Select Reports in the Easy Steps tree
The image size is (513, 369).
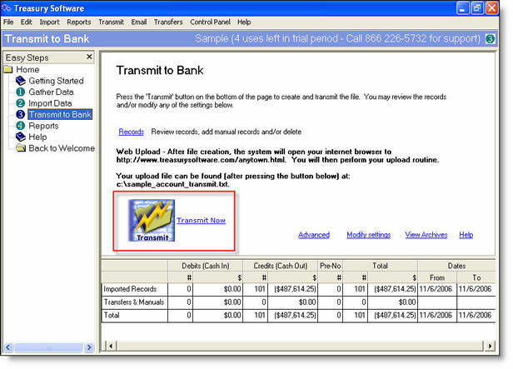click(x=43, y=126)
